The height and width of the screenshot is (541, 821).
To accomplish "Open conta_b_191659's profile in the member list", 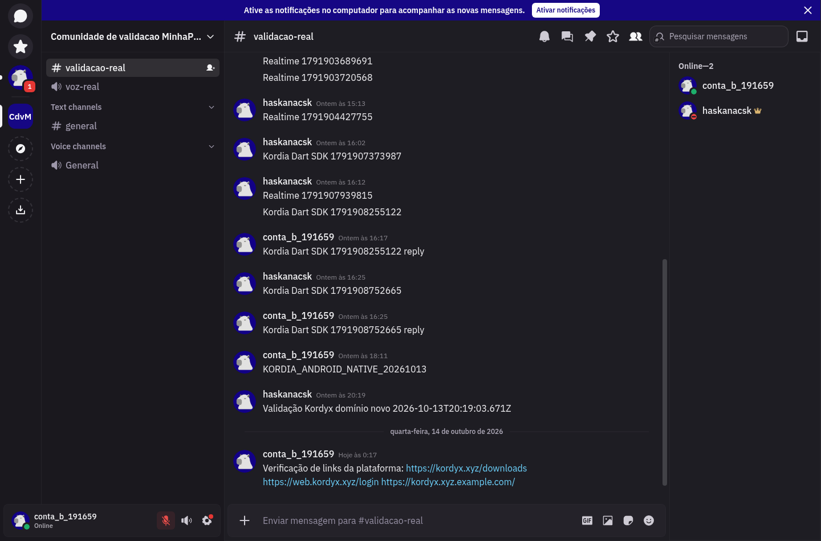I will pos(745,85).
